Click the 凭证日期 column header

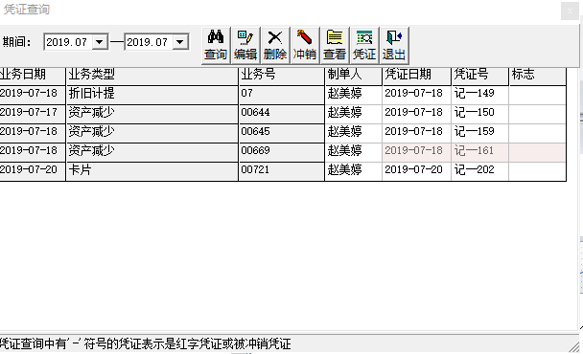pos(416,76)
